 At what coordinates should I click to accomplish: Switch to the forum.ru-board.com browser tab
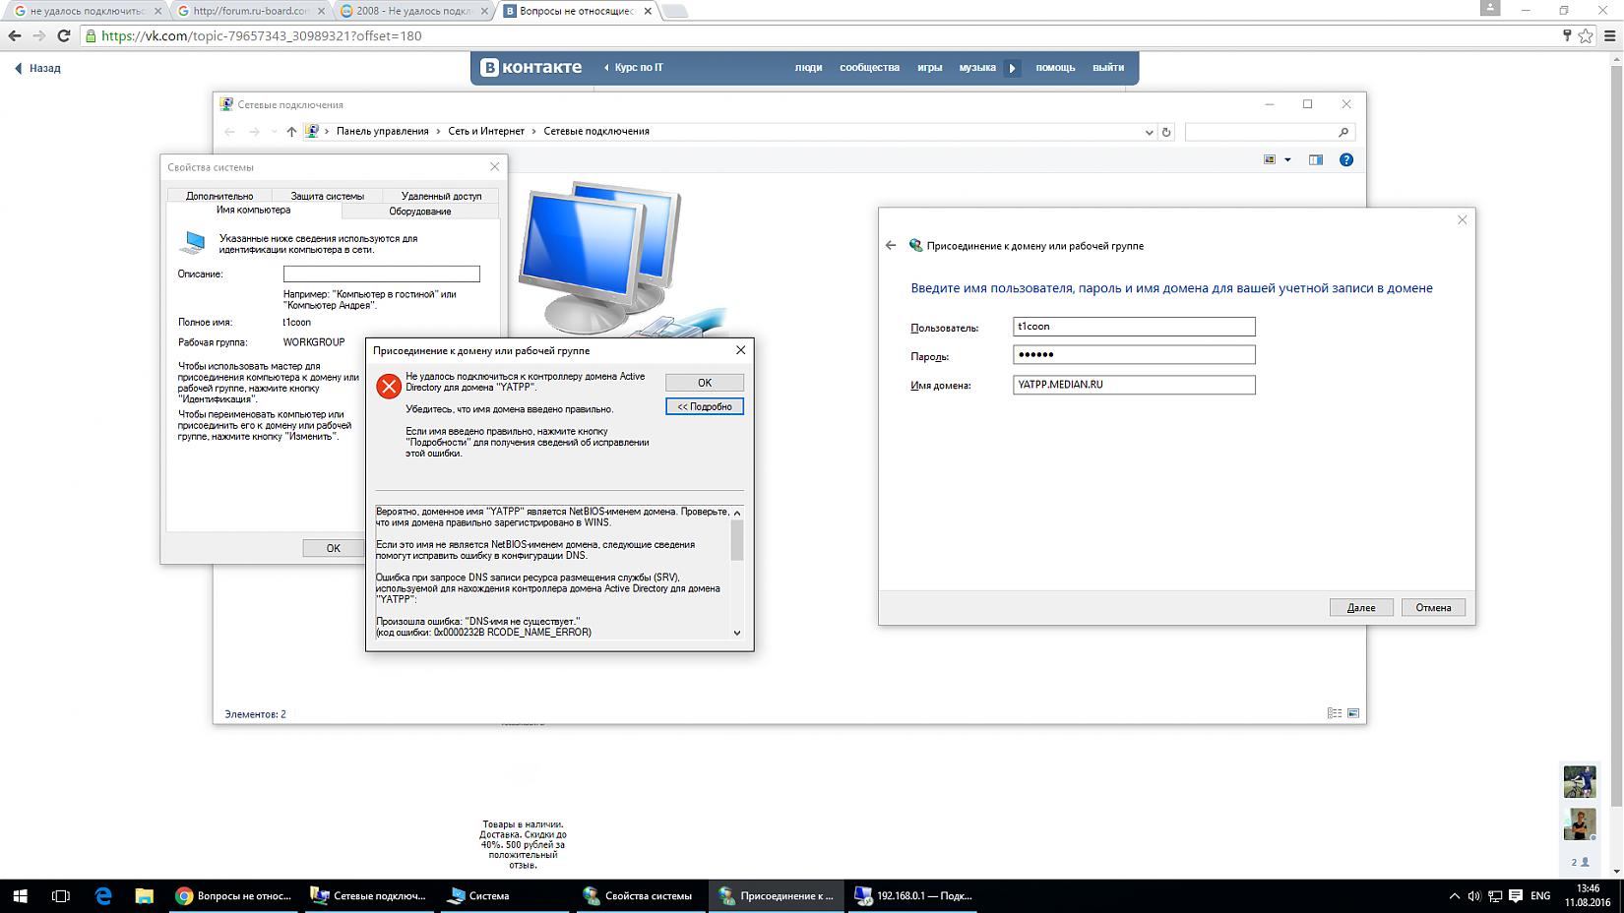(250, 11)
